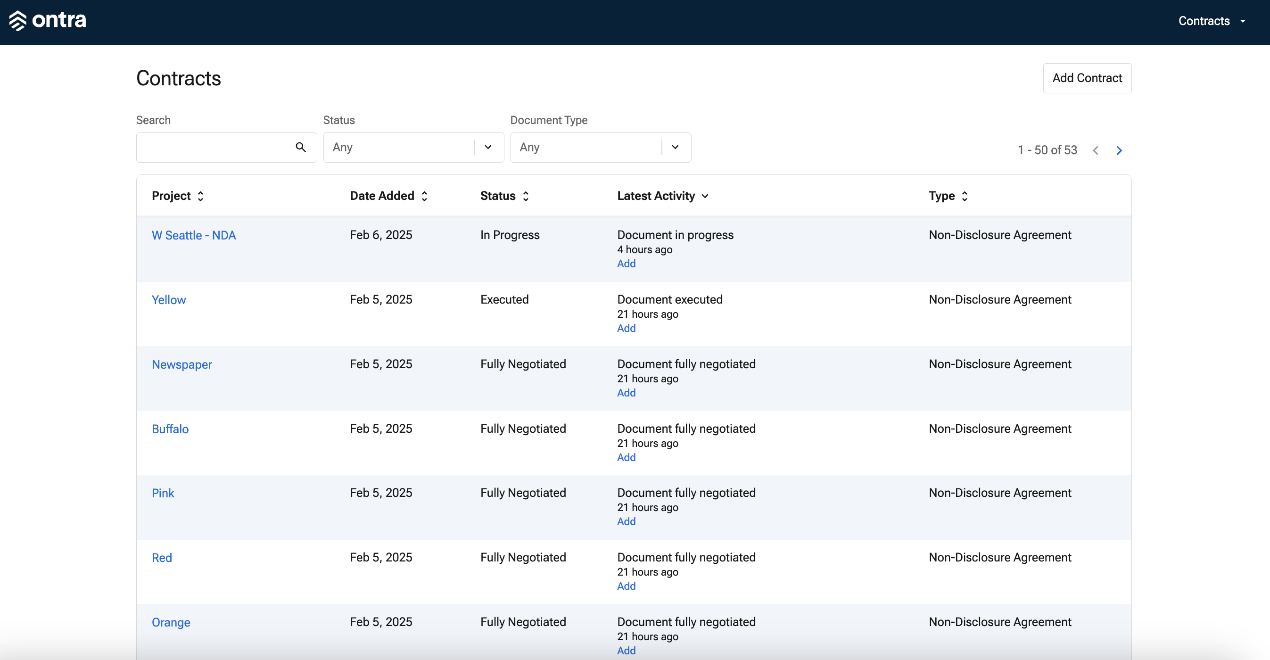Add activity for Red contract
The height and width of the screenshot is (660, 1270).
coord(626,586)
